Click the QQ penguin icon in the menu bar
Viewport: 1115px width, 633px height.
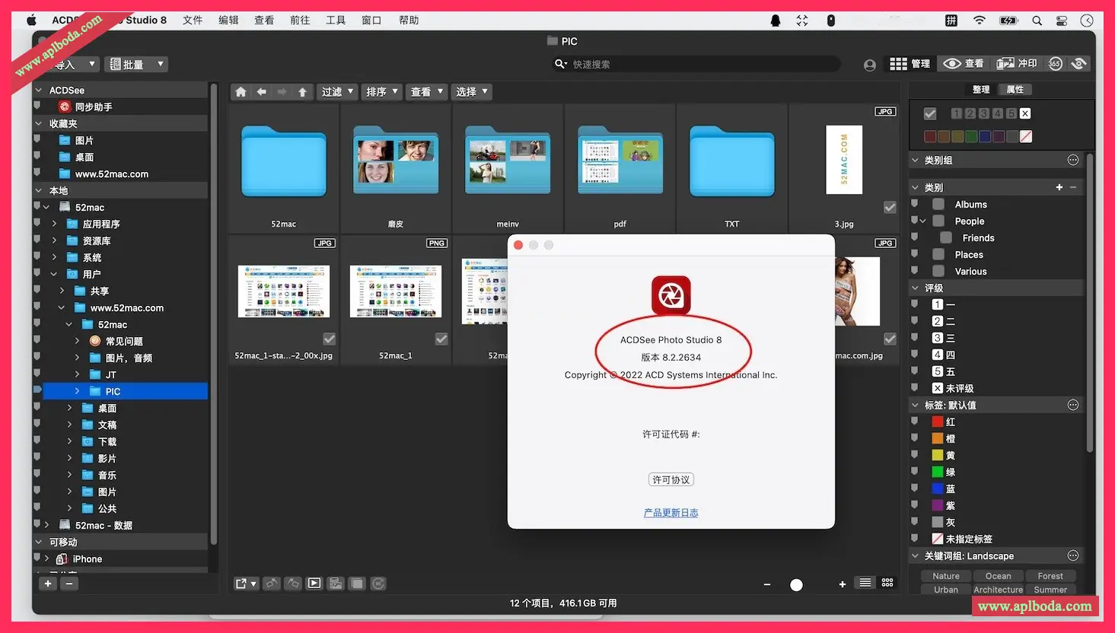(775, 21)
